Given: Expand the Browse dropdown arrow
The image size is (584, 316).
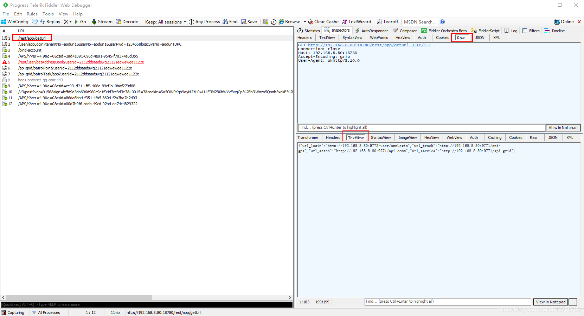Looking at the screenshot, I should [x=305, y=22].
